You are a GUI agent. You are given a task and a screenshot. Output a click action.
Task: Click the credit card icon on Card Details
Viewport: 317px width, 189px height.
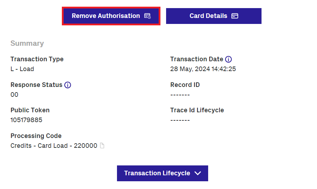[235, 16]
